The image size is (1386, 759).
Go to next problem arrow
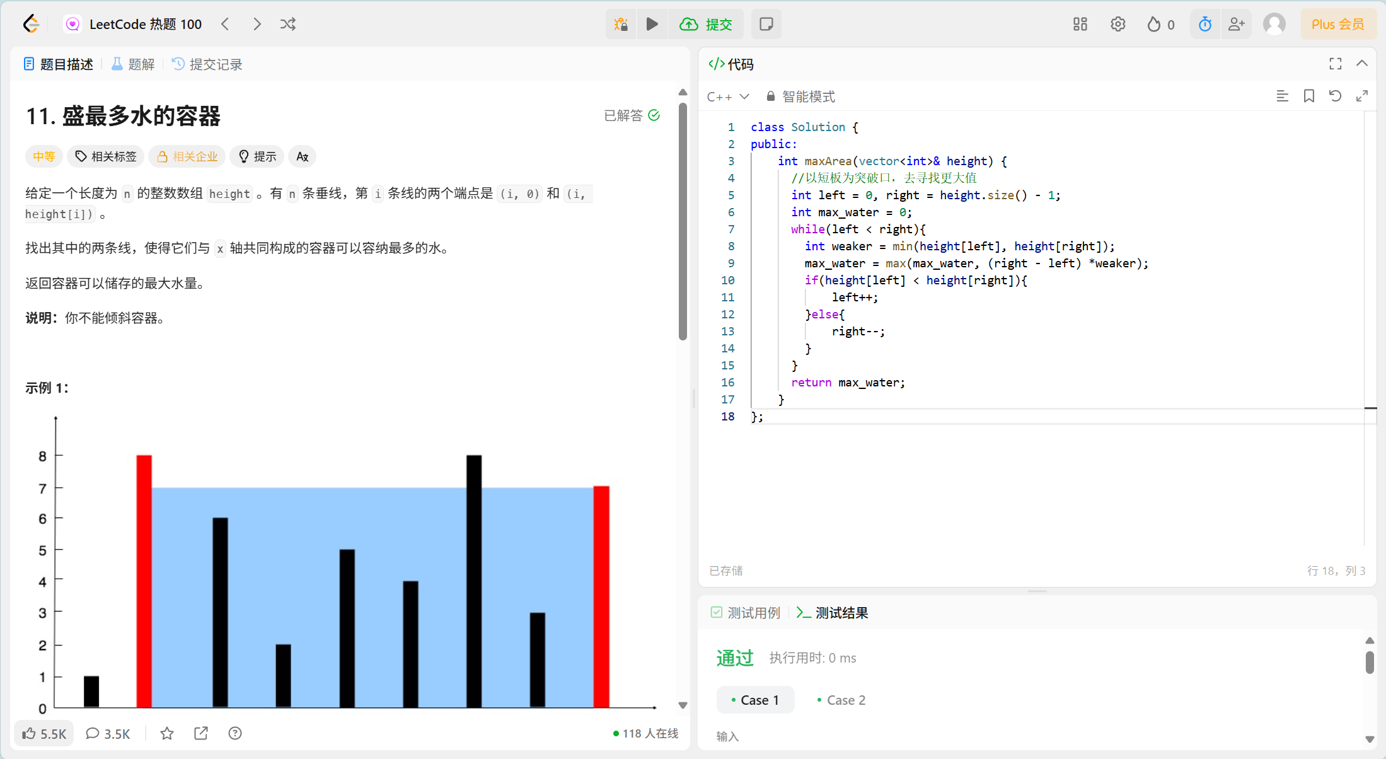coord(257,24)
